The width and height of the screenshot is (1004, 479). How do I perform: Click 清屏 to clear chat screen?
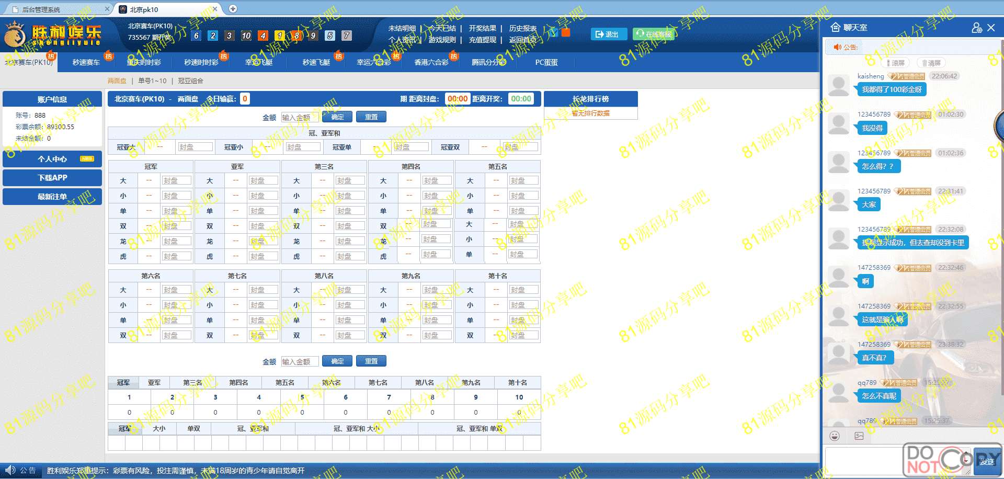(931, 63)
